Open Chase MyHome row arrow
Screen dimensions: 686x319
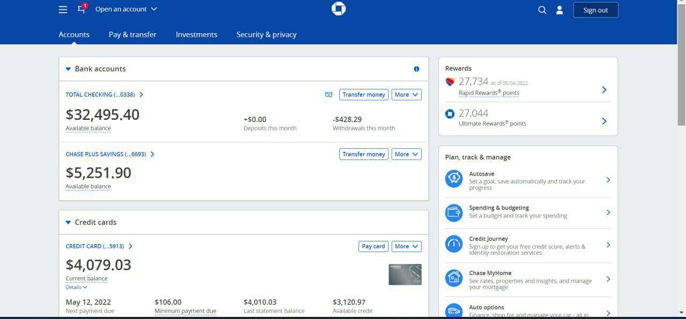click(608, 279)
